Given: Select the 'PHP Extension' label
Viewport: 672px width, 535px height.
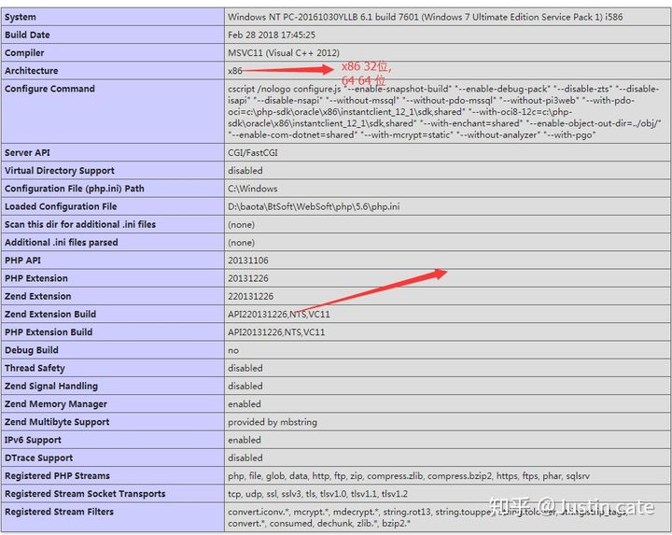Looking at the screenshot, I should [36, 278].
